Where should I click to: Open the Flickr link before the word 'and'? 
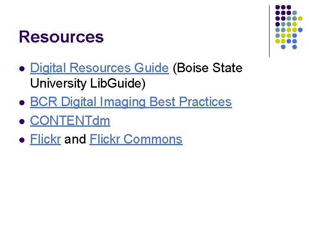(45, 139)
